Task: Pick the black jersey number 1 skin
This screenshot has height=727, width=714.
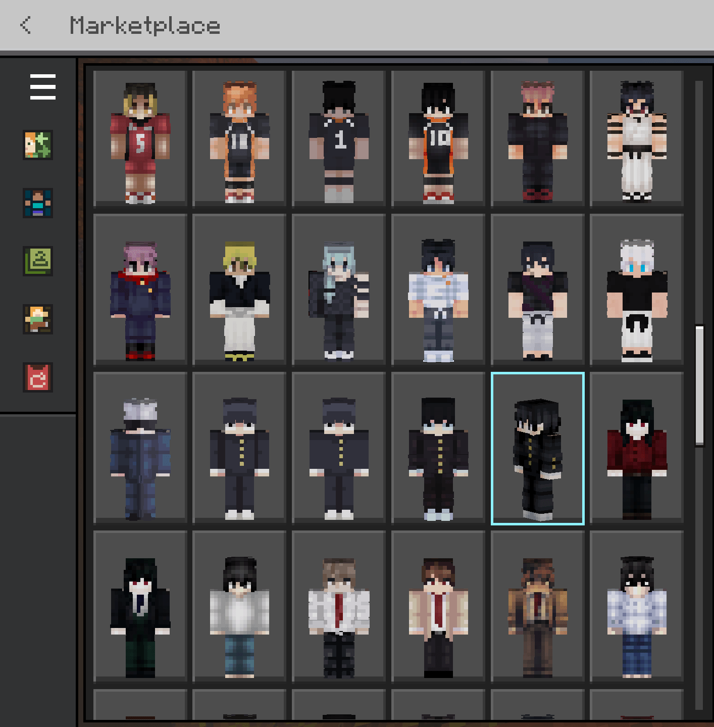Action: [x=339, y=139]
